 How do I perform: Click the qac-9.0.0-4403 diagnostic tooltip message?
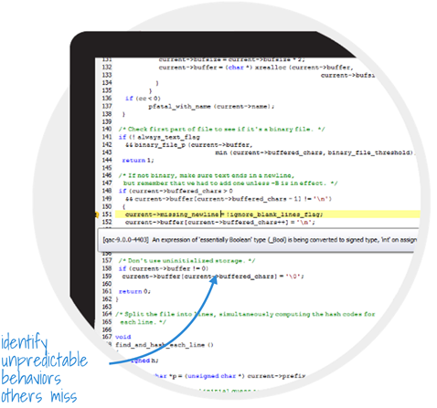coord(258,240)
